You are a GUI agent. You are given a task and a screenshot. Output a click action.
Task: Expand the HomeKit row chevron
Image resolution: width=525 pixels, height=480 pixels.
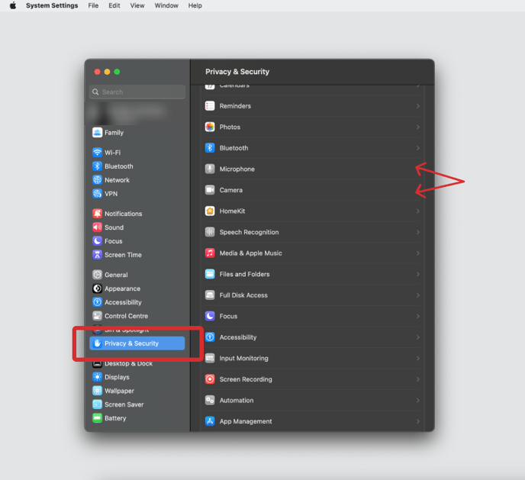pos(418,211)
